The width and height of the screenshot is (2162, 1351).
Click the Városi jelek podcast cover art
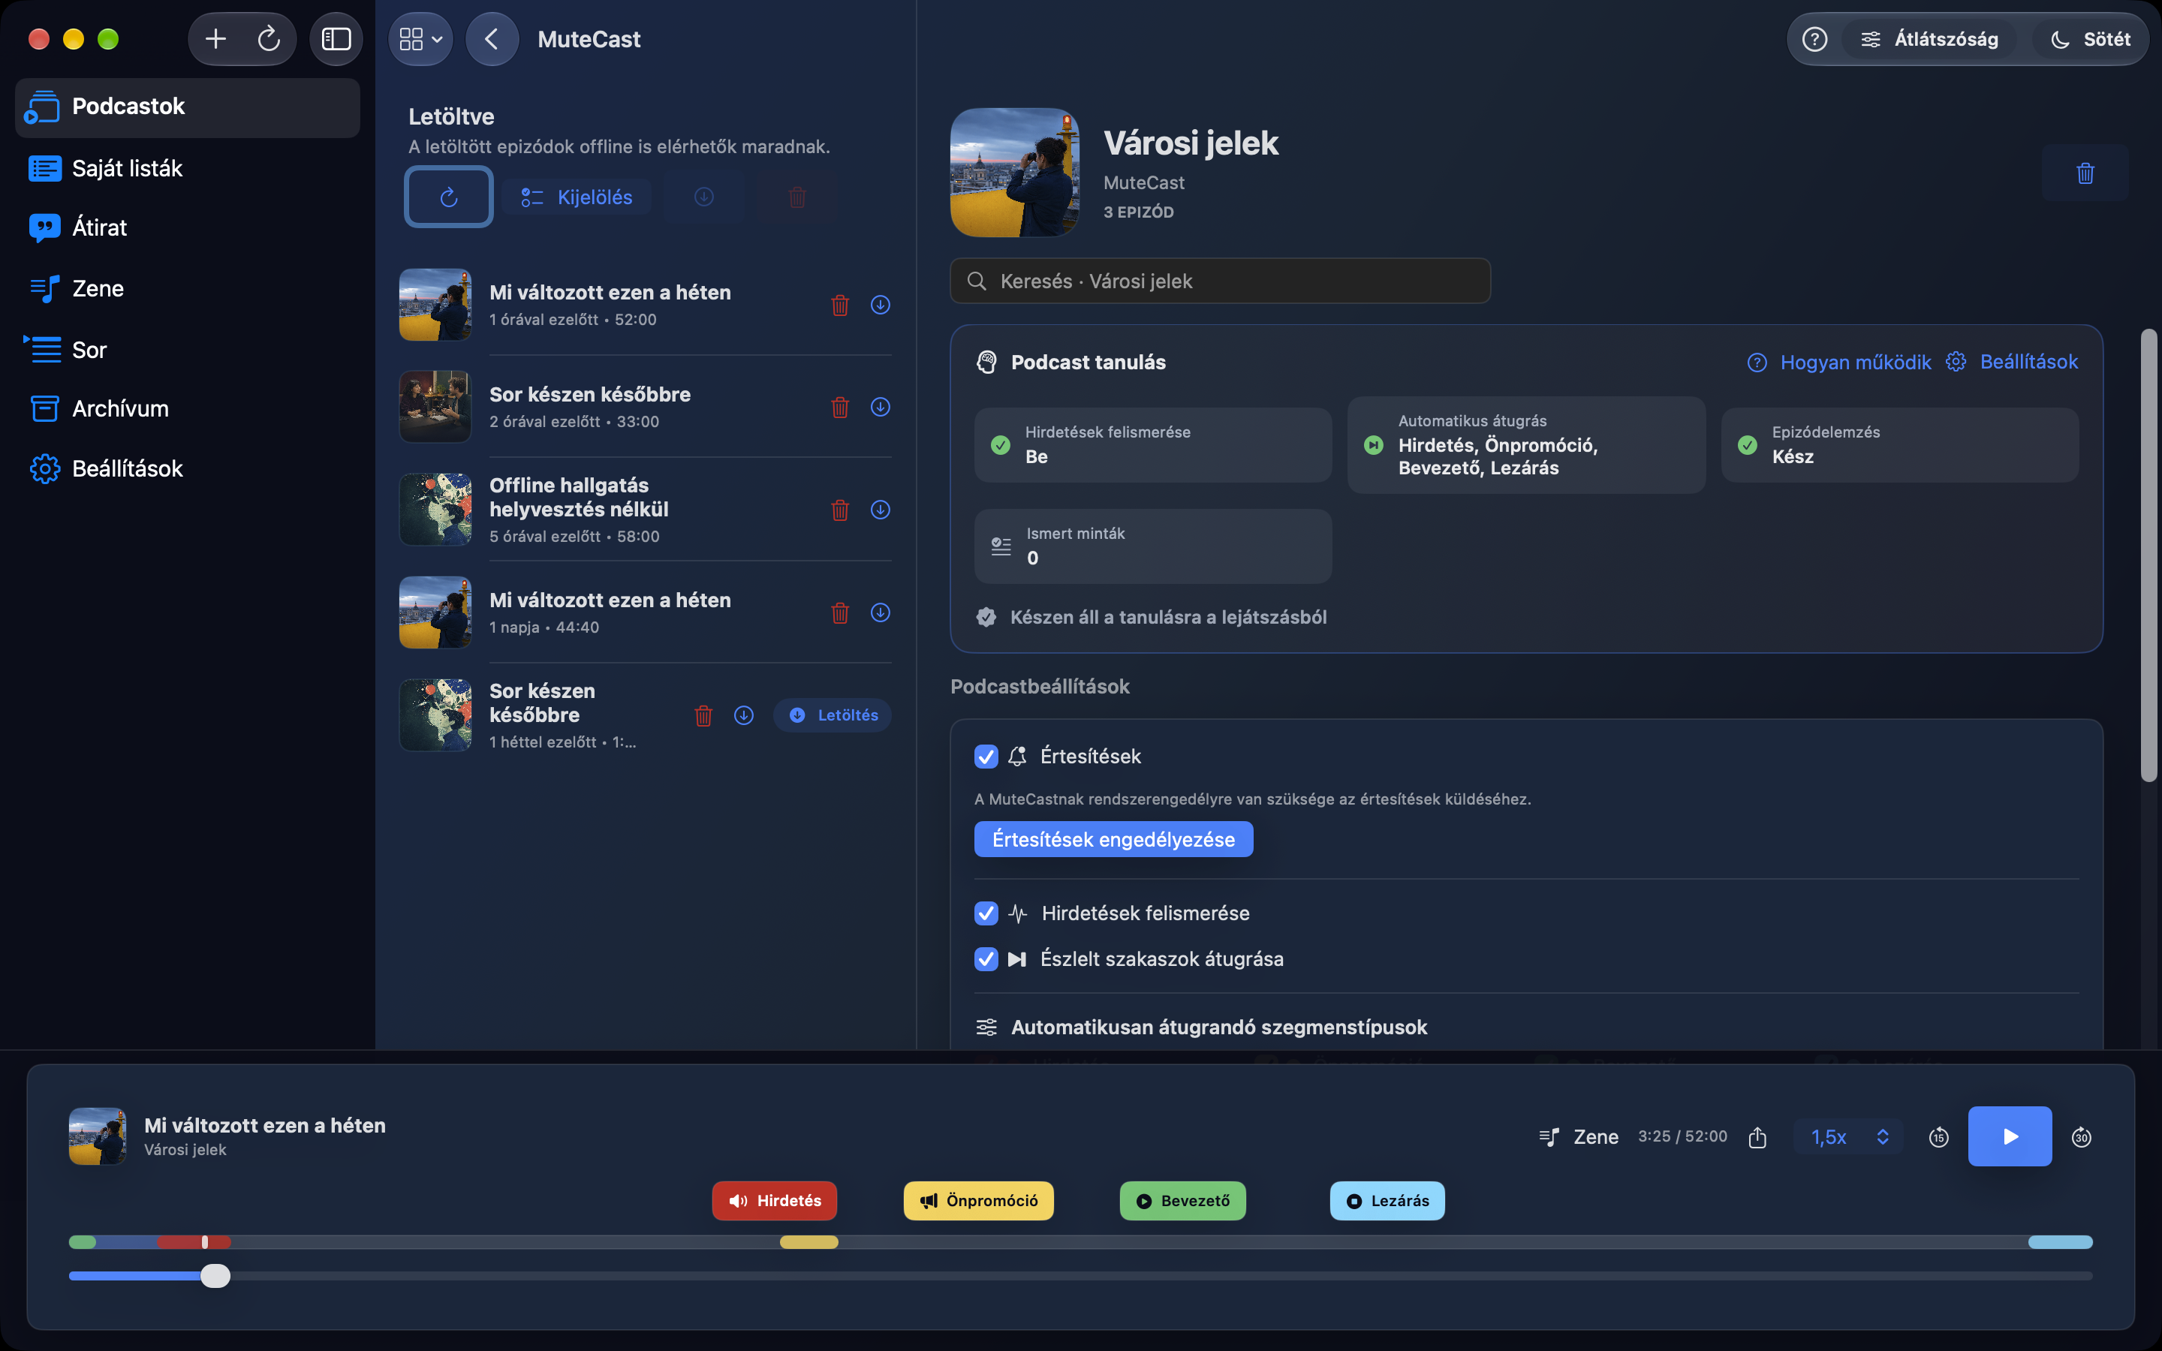(x=1014, y=173)
